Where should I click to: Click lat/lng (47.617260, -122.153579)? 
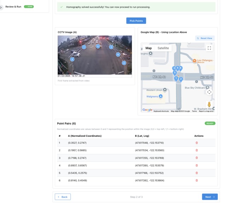[150, 165]
